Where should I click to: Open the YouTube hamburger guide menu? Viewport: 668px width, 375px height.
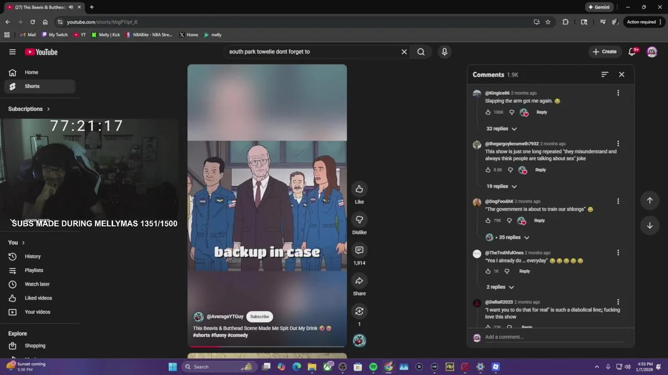pyautogui.click(x=13, y=52)
